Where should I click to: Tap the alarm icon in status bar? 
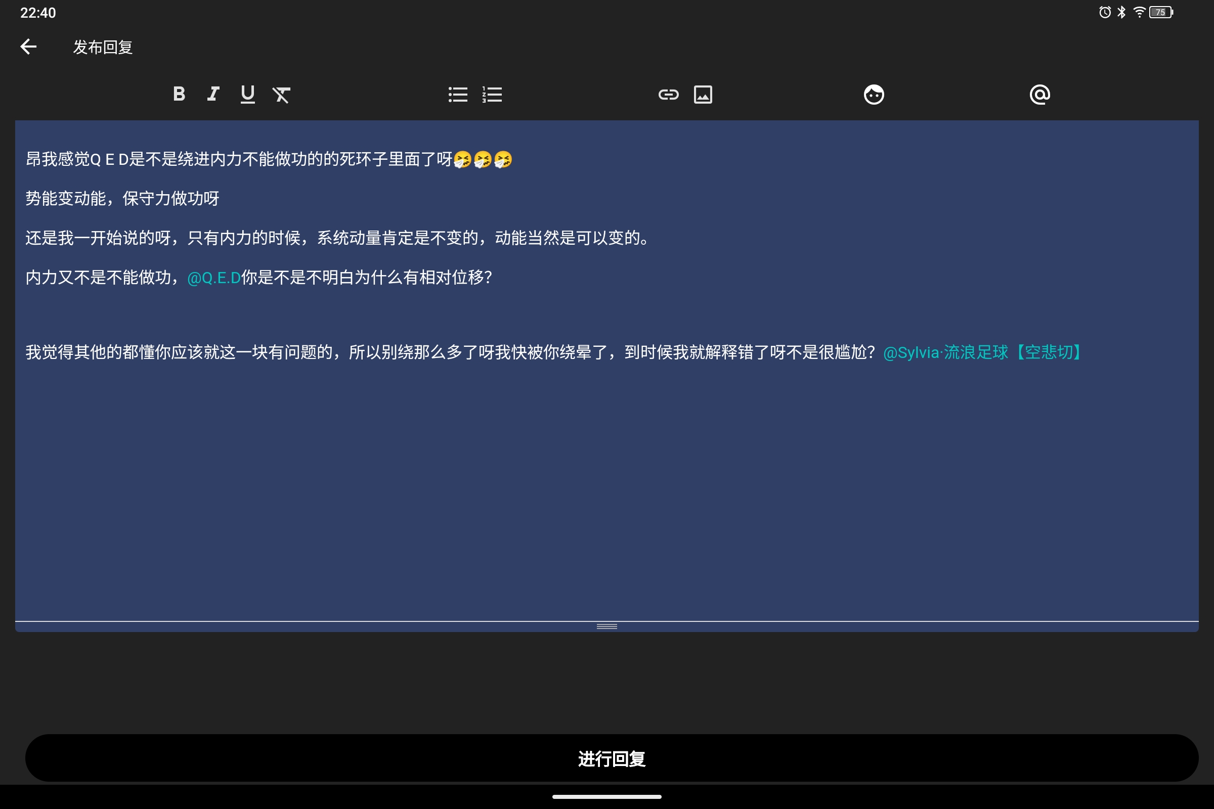pyautogui.click(x=1105, y=12)
